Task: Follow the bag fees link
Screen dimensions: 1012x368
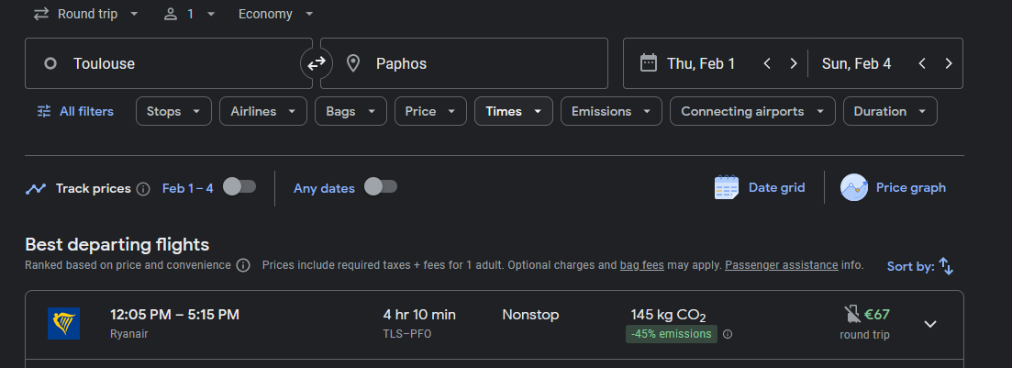Action: [642, 265]
